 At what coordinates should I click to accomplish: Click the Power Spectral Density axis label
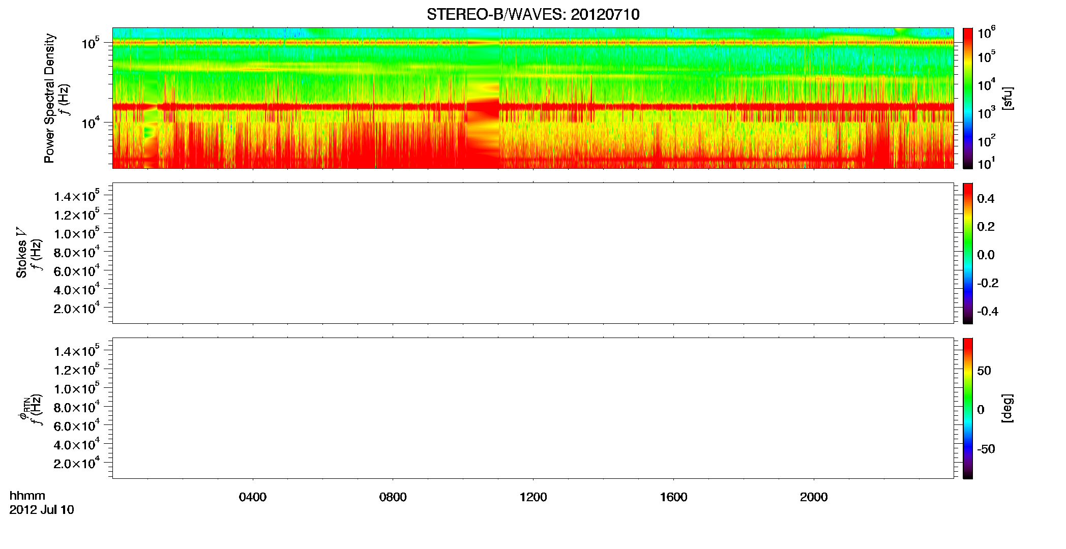(49, 98)
